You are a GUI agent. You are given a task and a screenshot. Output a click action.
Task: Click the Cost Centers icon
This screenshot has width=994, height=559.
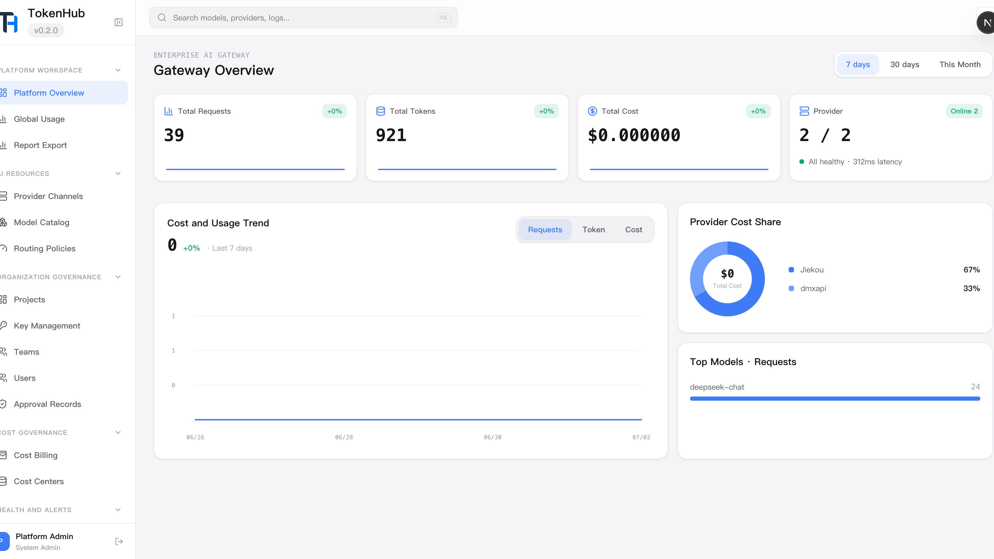pos(4,481)
